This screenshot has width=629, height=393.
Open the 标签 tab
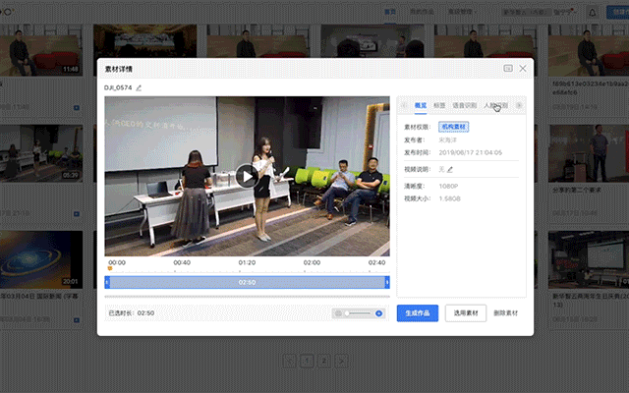tap(439, 105)
